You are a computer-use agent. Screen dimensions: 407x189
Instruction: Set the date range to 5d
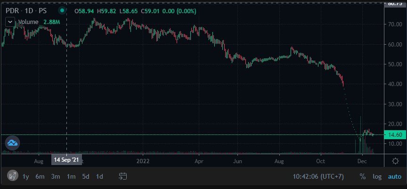click(86, 177)
